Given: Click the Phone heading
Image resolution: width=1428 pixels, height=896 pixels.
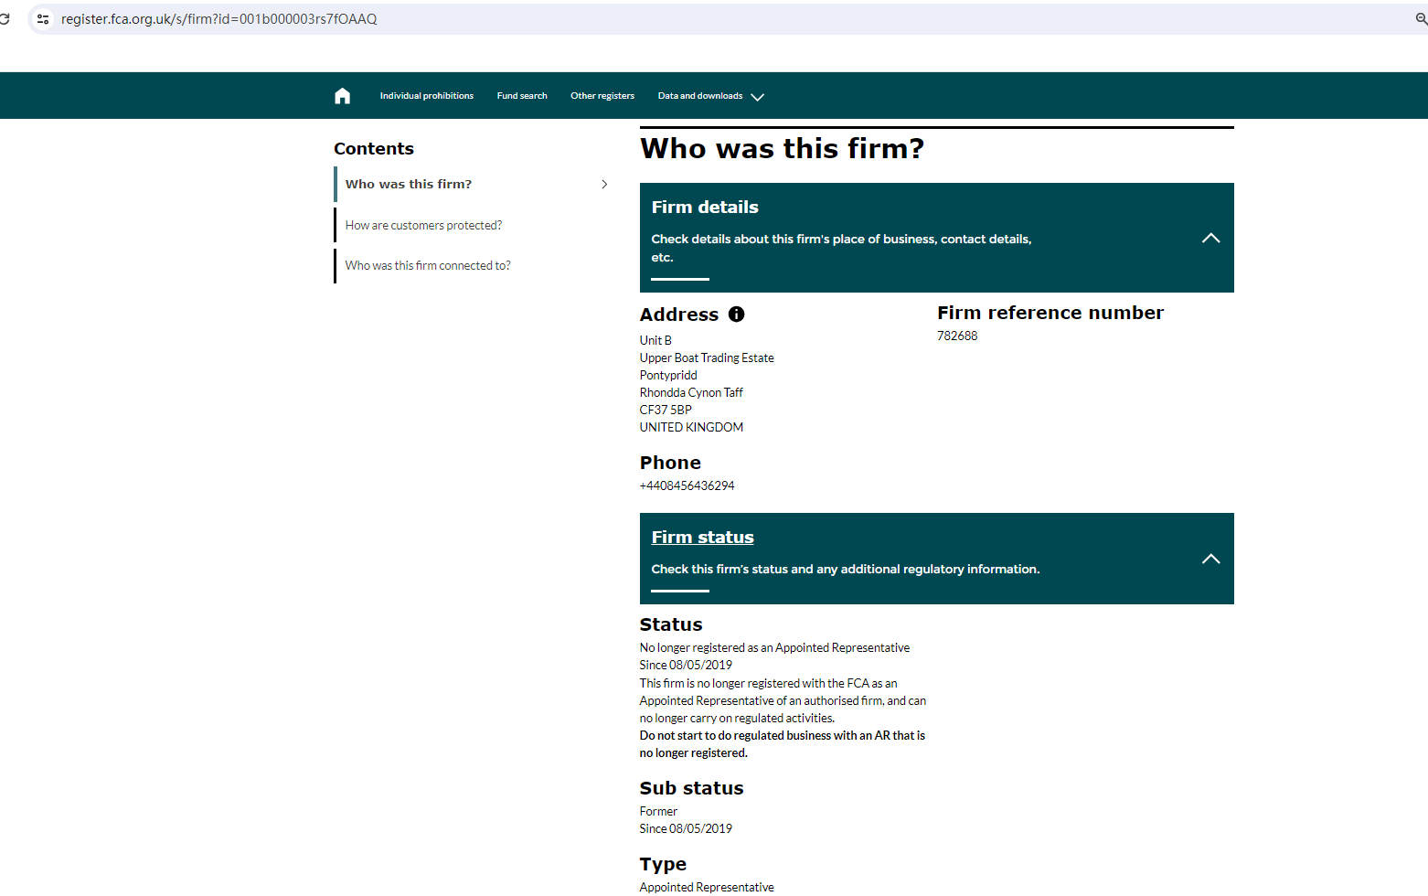Looking at the screenshot, I should [670, 463].
